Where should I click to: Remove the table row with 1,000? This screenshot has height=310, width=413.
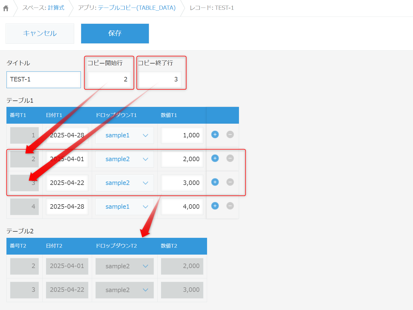click(x=230, y=135)
